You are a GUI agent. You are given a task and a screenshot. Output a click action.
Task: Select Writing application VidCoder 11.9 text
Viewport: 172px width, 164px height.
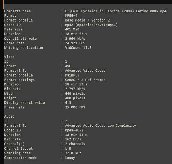[78, 47]
